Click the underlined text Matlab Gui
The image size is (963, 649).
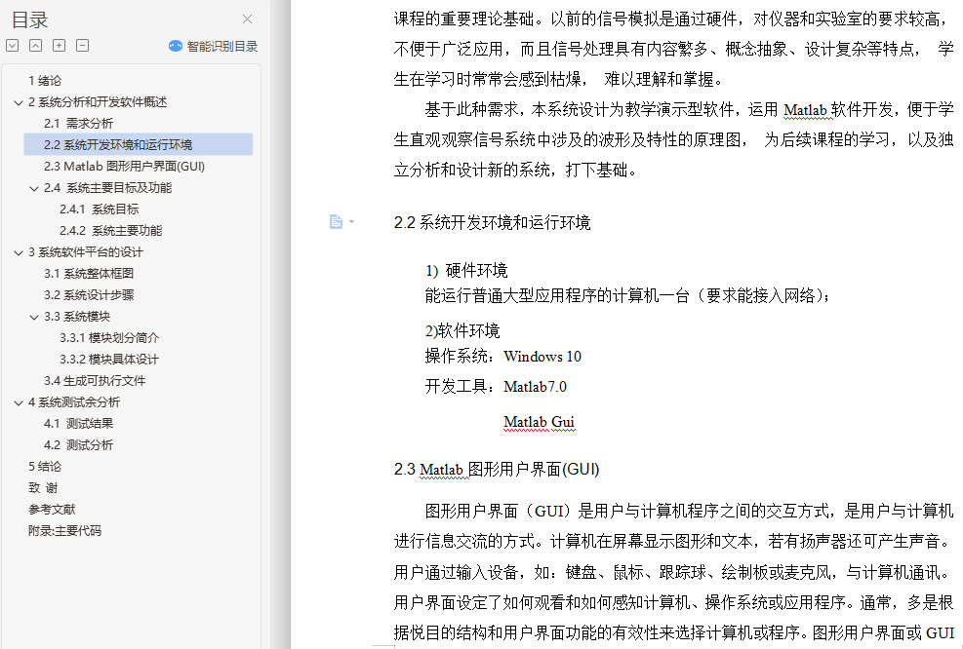tap(539, 422)
